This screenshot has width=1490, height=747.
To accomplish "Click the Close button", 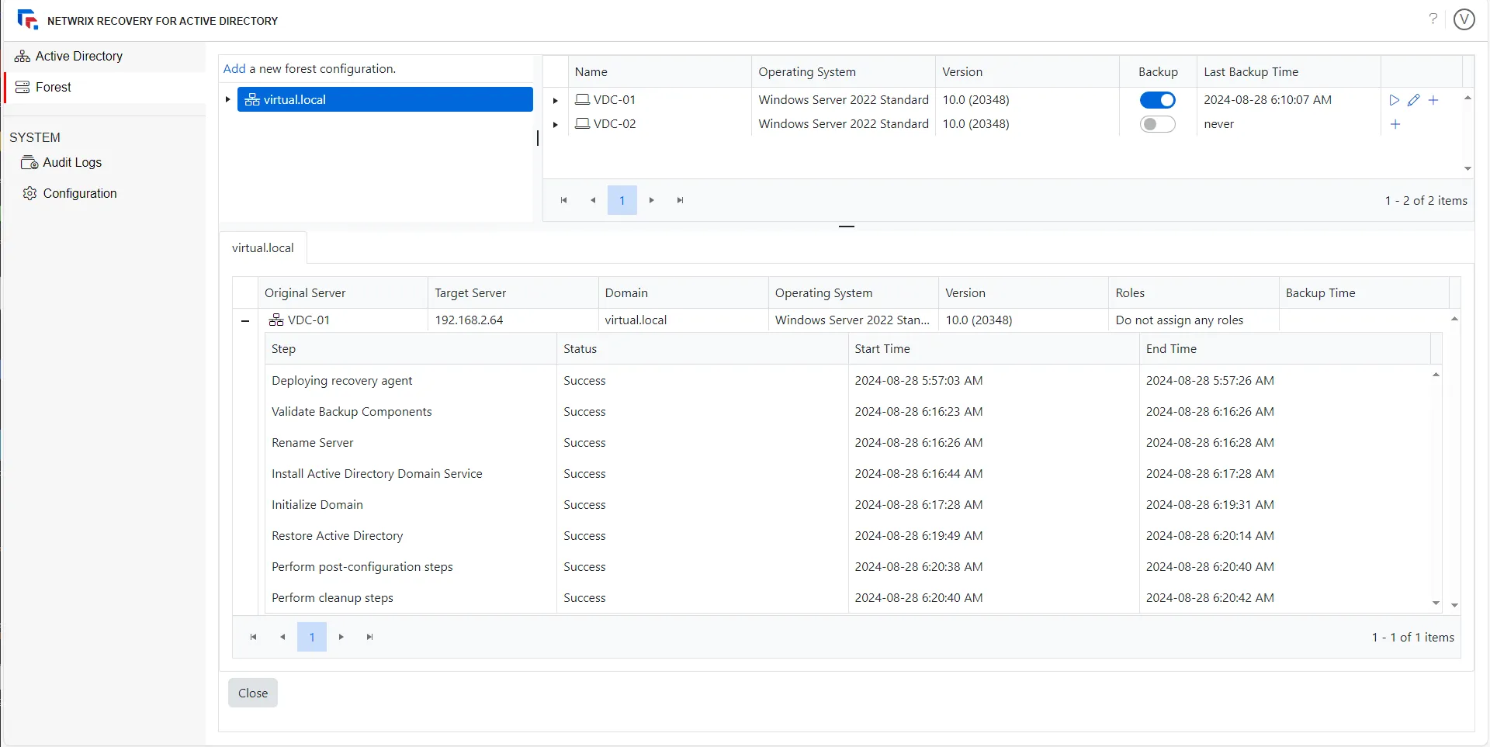I will (x=253, y=693).
